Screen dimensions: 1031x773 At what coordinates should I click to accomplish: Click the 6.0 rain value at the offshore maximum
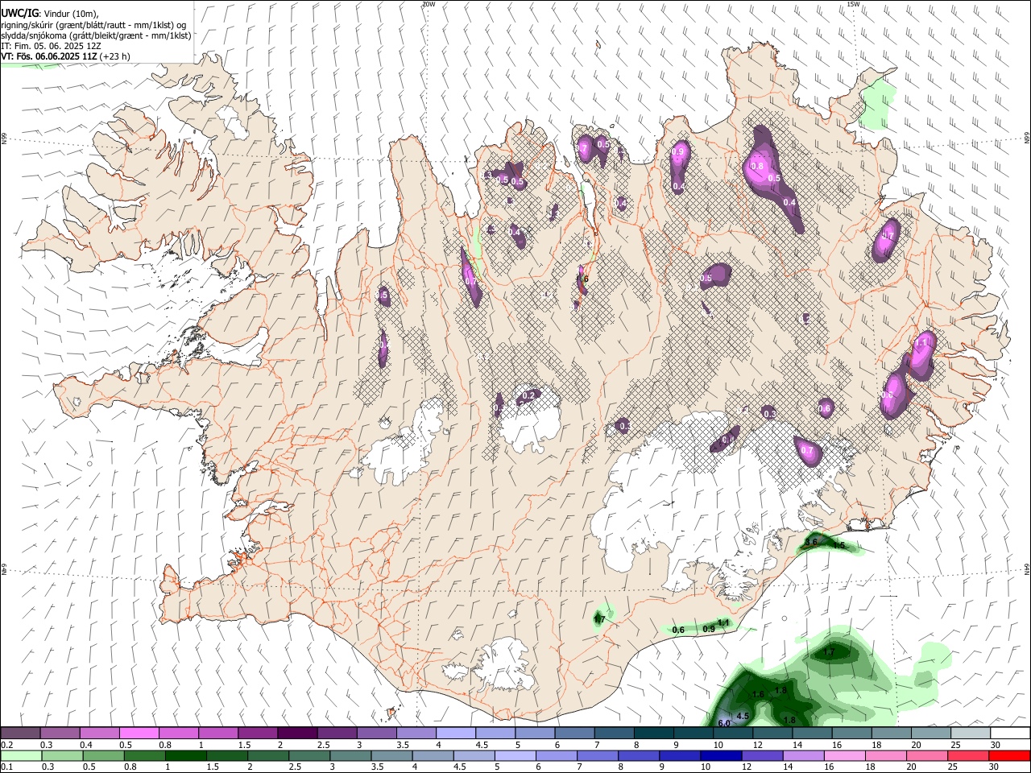(723, 723)
